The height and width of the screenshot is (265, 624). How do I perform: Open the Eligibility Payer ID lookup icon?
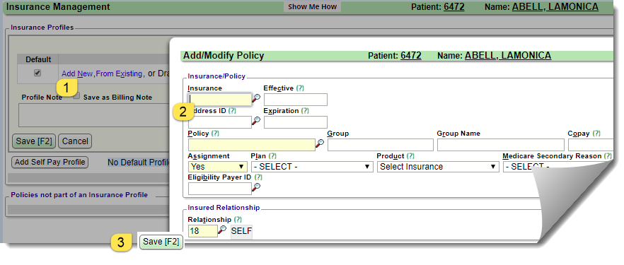256,187
